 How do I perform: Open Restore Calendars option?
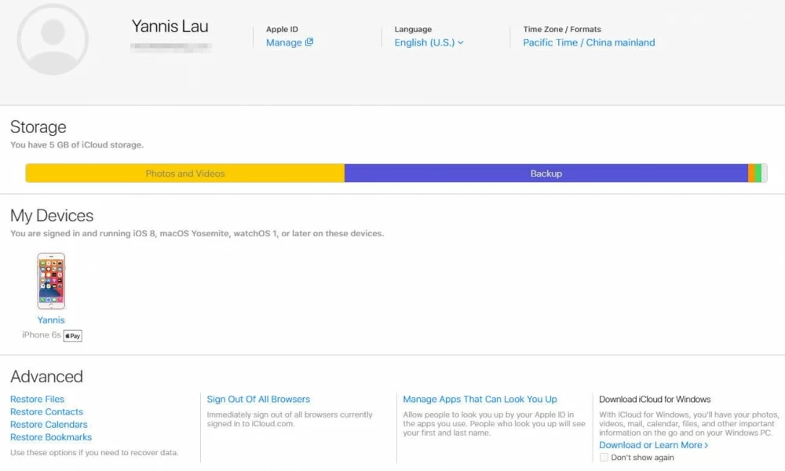49,425
